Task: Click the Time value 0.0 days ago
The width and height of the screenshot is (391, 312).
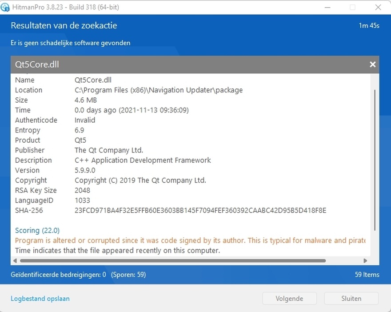Action: click(x=132, y=110)
